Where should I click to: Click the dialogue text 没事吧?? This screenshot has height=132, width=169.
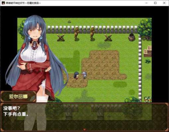pos(12,108)
